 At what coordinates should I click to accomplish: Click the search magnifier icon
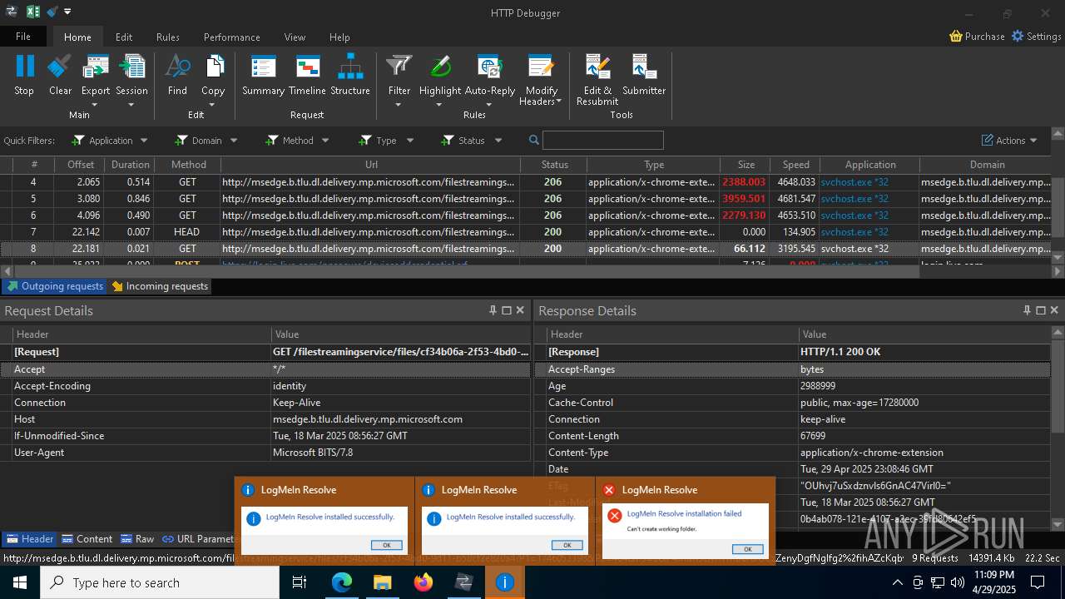534,140
